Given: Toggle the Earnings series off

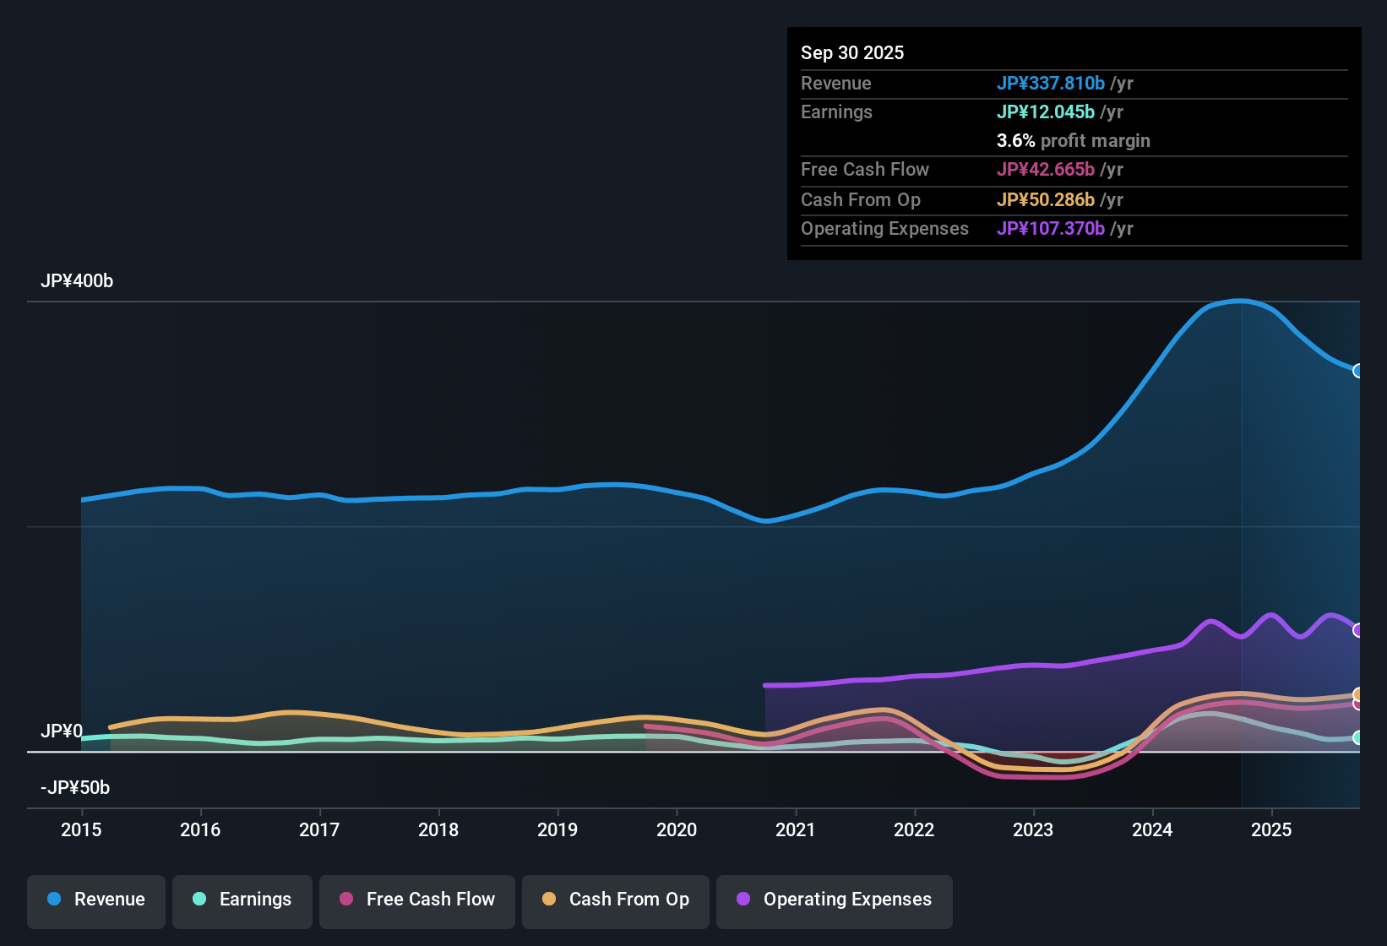Looking at the screenshot, I should tap(242, 900).
